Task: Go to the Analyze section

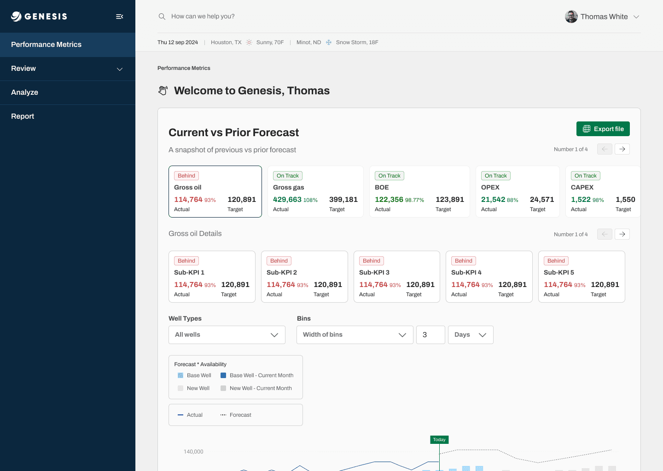Action: tap(68, 92)
